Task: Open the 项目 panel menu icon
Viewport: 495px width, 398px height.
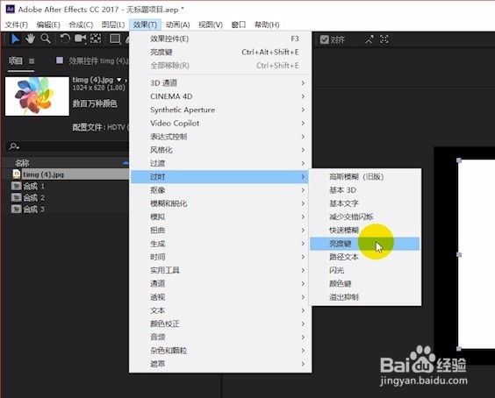Action: pyautogui.click(x=32, y=60)
